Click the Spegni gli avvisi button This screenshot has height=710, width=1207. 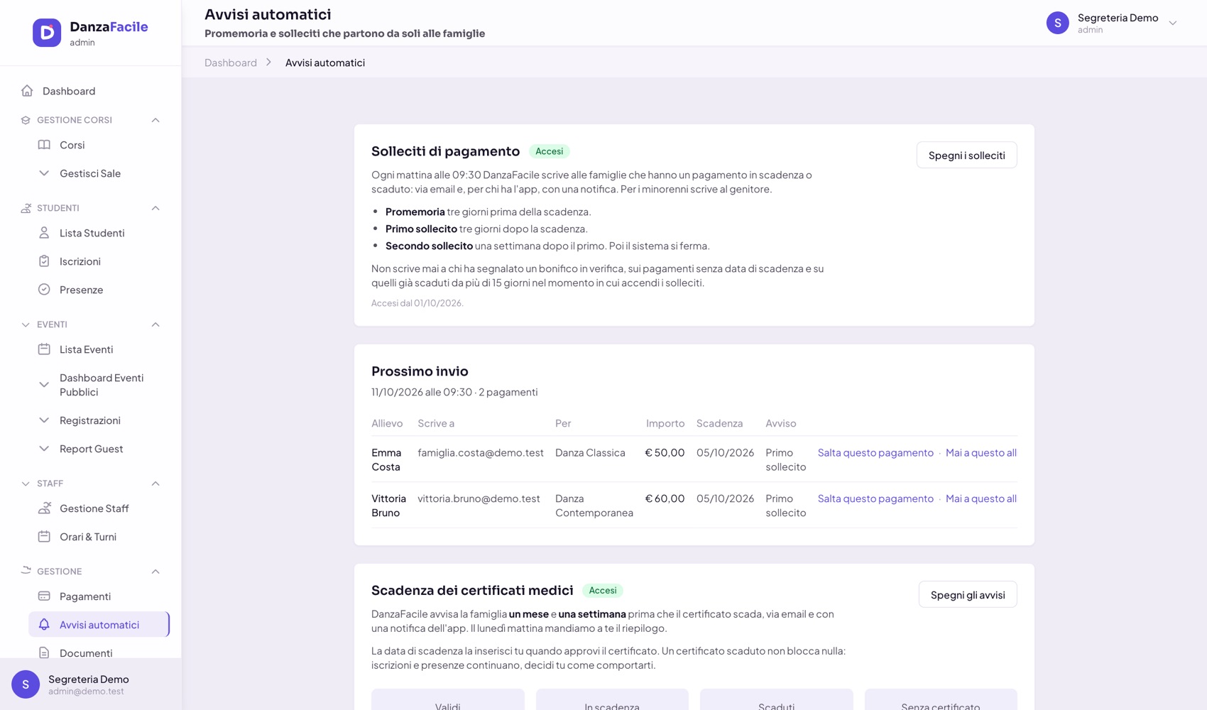coord(968,594)
